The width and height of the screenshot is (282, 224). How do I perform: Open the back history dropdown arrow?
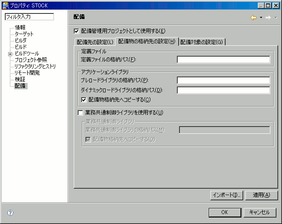[261, 18]
